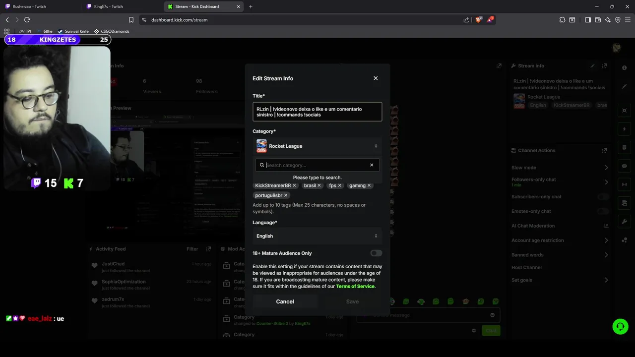Open Brave Wallet icon

pos(598,20)
